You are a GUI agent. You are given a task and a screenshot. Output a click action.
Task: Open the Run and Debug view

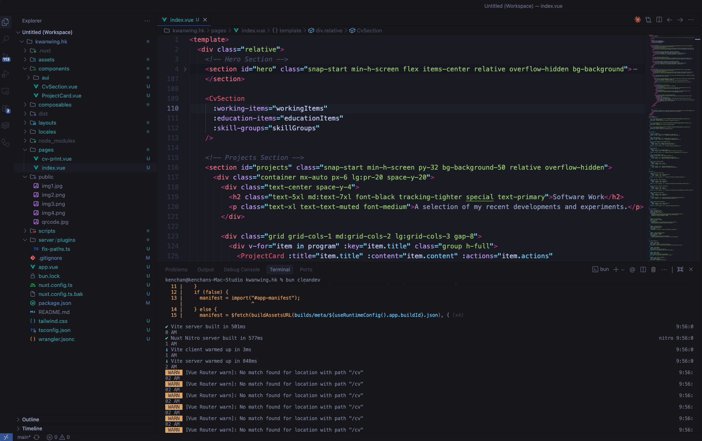pyautogui.click(x=6, y=74)
